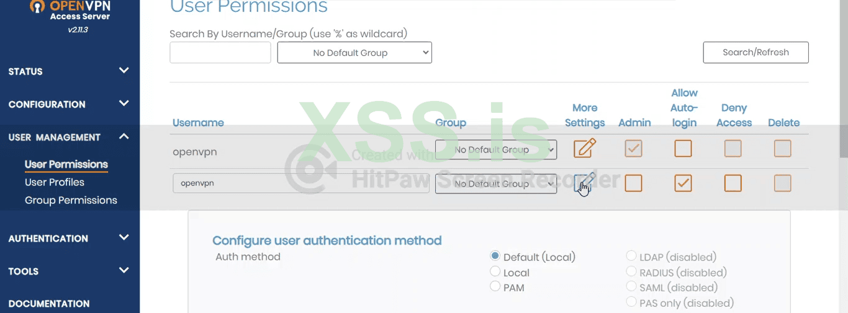Image resolution: width=848 pixels, height=313 pixels.
Task: Click the User Permissions page title
Action: click(248, 7)
